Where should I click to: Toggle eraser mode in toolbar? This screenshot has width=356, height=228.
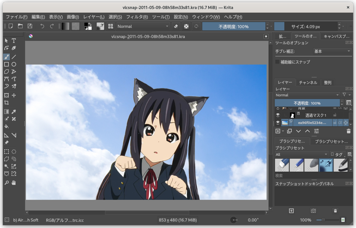(176, 26)
